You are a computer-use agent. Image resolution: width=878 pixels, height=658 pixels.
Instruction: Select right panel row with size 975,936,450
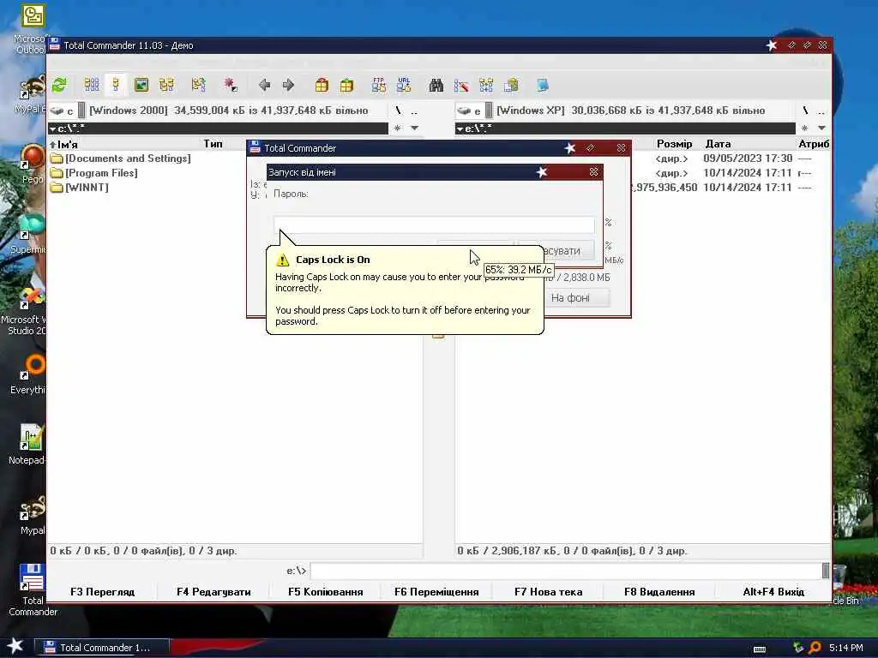tap(731, 188)
